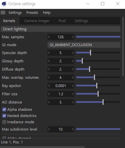Increase Filter size with right arrow
Image resolution: width=125 pixels, height=148 pixels.
coord(73,94)
